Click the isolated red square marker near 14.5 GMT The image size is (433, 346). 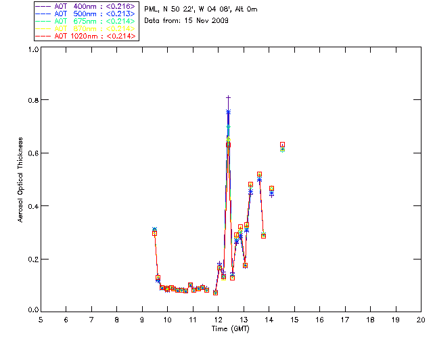(282, 145)
